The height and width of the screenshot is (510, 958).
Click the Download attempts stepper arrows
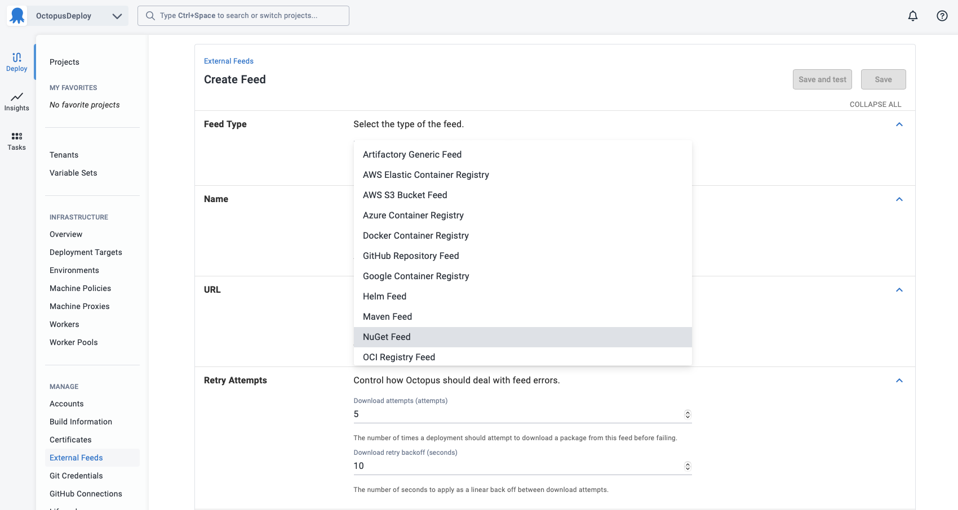(x=688, y=414)
